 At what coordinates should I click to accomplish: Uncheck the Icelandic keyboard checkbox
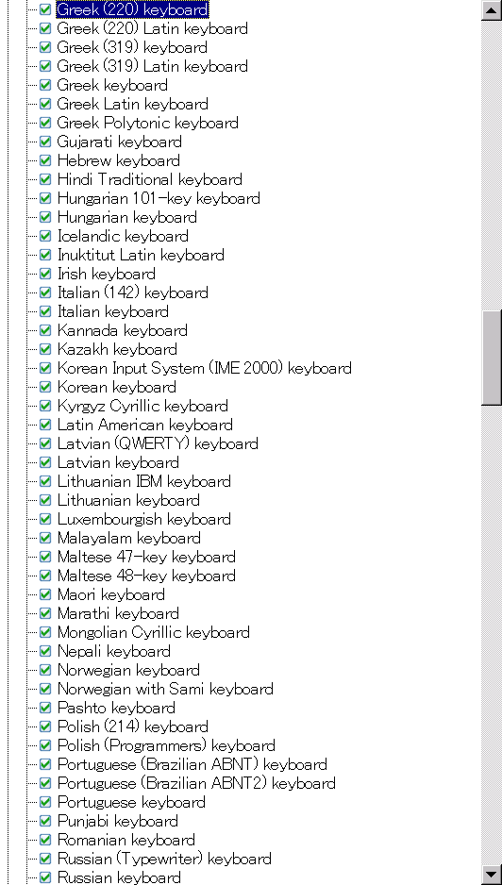[x=45, y=236]
